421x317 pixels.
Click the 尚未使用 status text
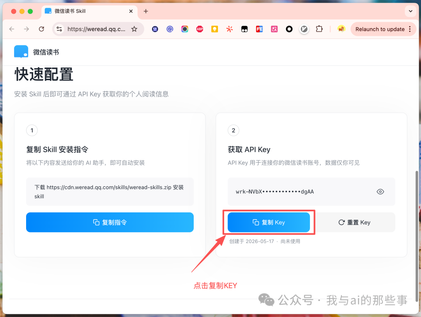290,241
